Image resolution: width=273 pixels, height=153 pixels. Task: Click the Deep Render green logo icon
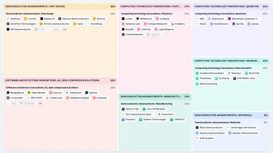(29, 93)
